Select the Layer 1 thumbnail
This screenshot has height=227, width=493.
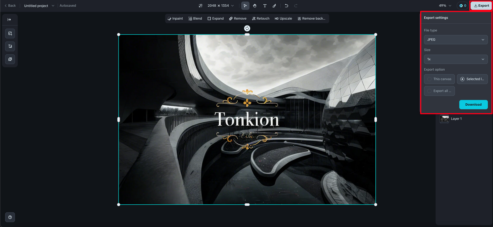[444, 119]
